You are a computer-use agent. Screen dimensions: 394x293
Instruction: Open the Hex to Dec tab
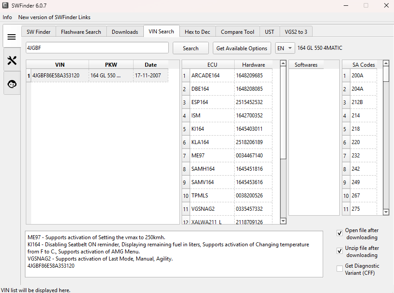point(197,32)
